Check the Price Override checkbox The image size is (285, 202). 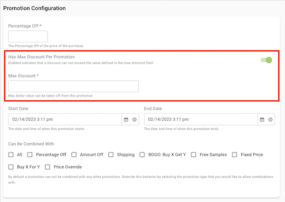point(47,167)
